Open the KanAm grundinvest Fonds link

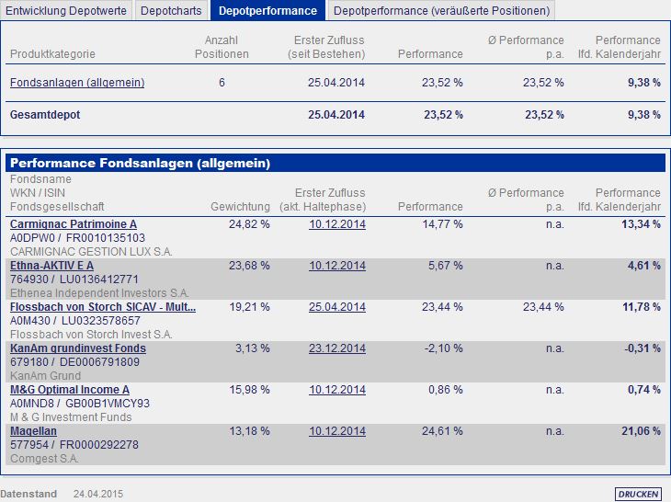coord(78,348)
